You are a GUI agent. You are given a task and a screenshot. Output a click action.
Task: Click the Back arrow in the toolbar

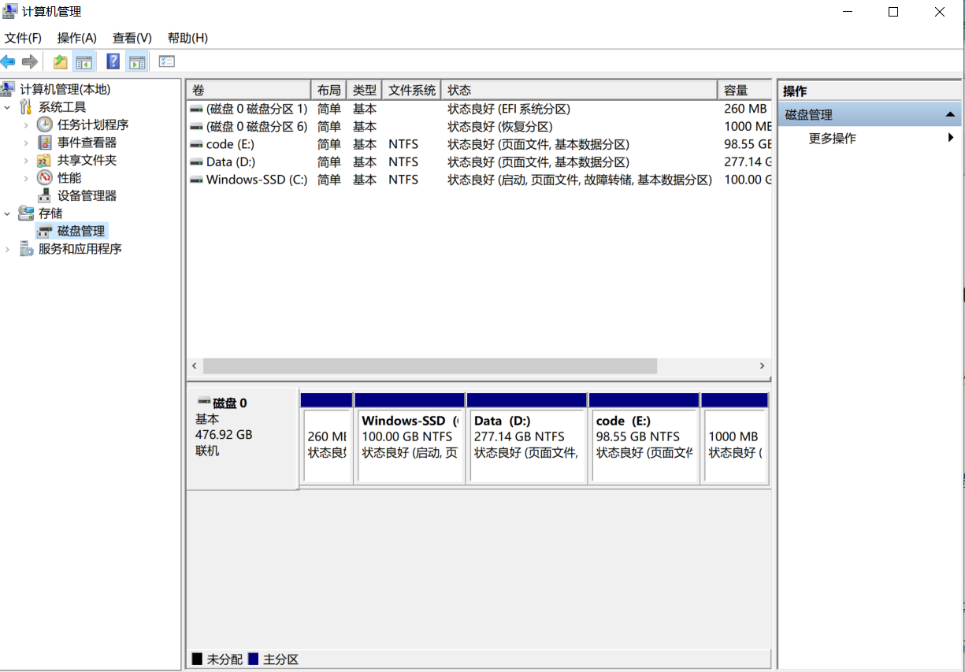click(9, 61)
